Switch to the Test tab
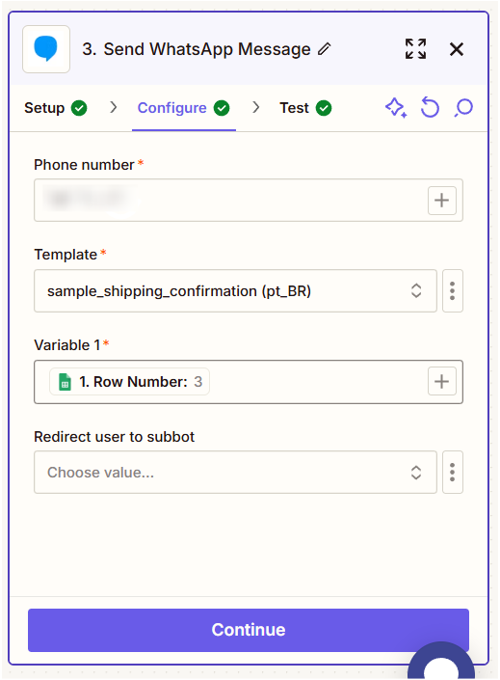This screenshot has height=680, width=500. pos(305,108)
